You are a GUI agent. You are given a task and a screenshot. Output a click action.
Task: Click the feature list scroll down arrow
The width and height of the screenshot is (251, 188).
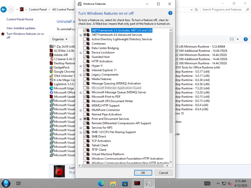pos(171,162)
